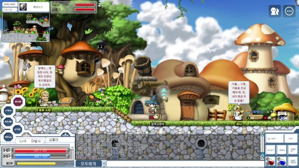Open the MENU button above chat
Screen dimensions: 299x168
(66, 135)
